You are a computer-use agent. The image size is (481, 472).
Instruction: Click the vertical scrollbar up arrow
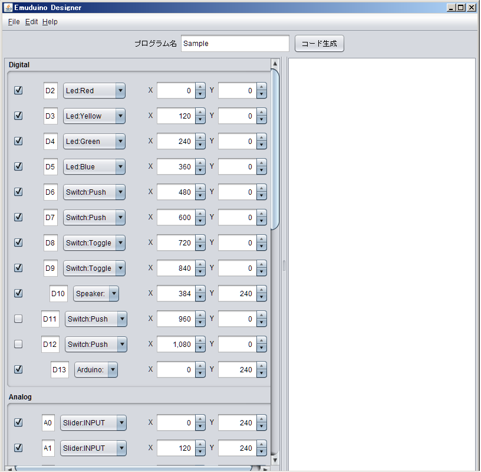pyautogui.click(x=275, y=64)
